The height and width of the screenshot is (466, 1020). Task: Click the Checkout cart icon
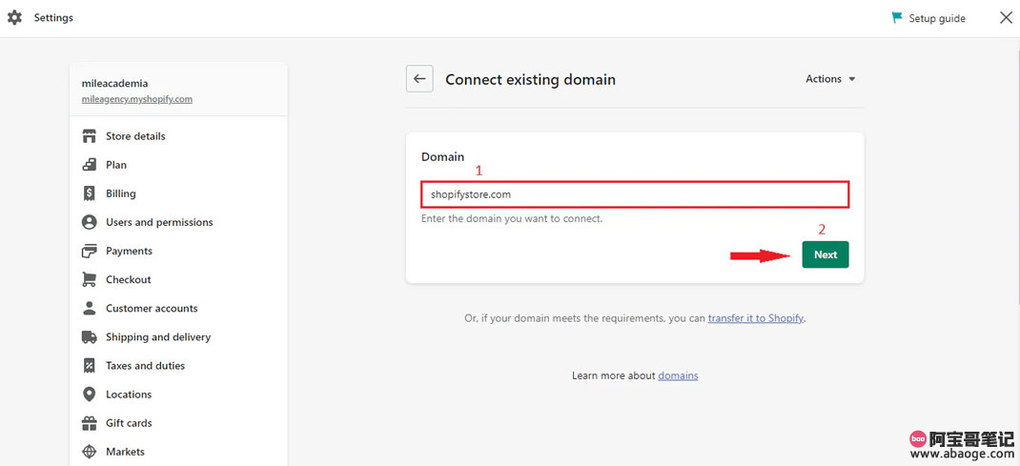pos(89,279)
